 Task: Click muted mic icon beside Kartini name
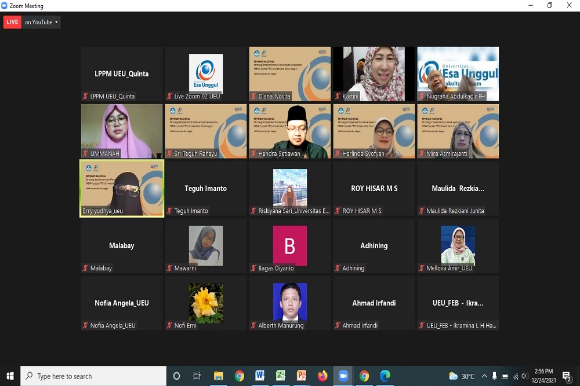click(x=338, y=96)
